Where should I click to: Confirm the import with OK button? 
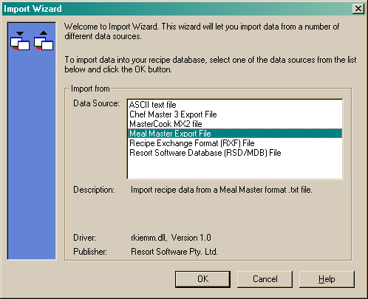click(202, 279)
